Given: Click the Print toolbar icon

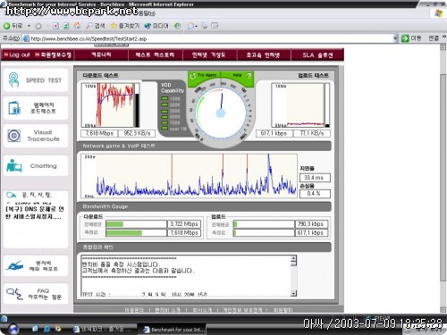Looking at the screenshot, I should coord(205,26).
